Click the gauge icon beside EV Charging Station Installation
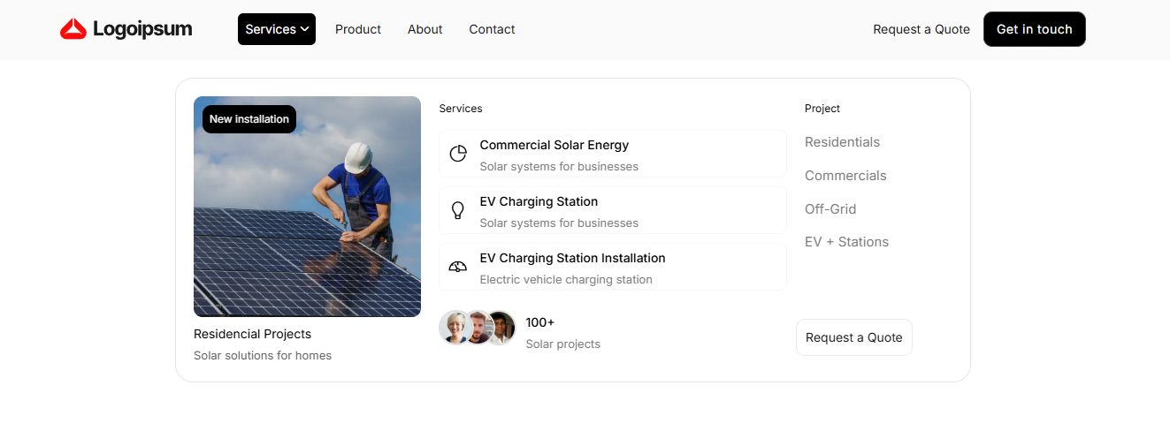 458,267
